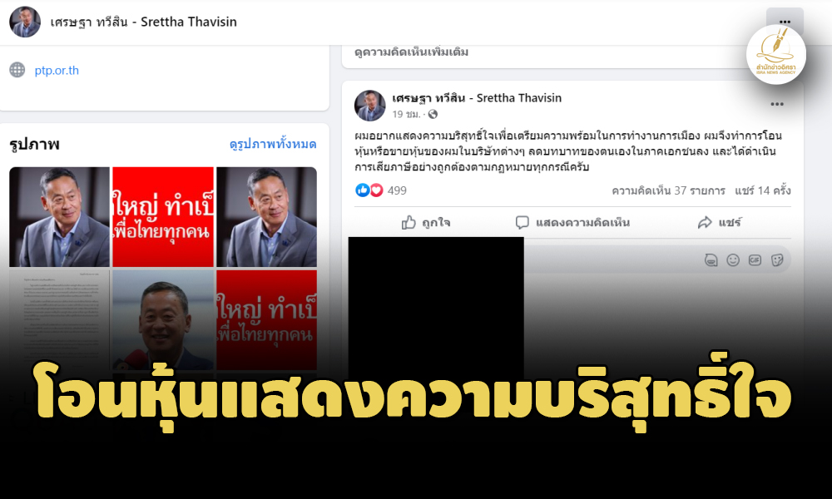Click the แชร์ 14 ครั้ง shares count
The image size is (832, 499).
(x=762, y=190)
